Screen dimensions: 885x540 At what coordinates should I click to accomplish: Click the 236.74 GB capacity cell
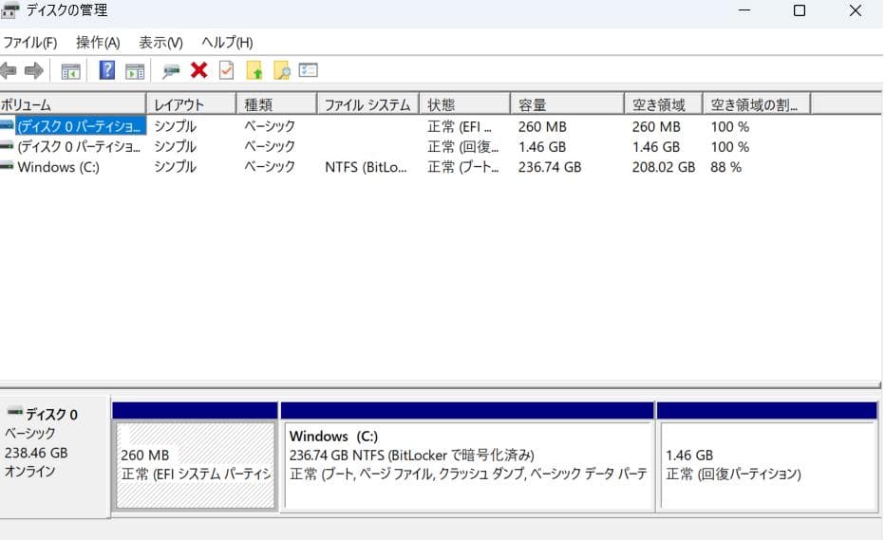(550, 167)
